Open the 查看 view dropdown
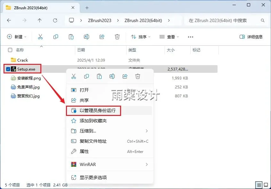The height and width of the screenshot is (189, 271). [x=169, y=37]
